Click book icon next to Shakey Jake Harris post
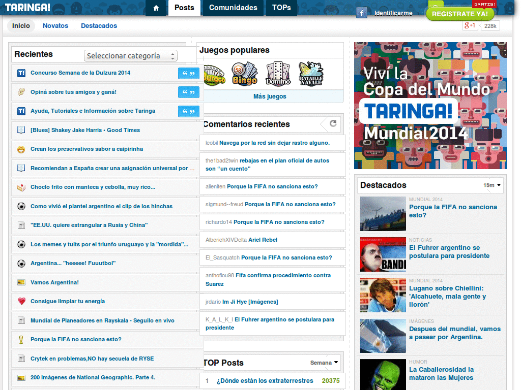 tap(21, 130)
